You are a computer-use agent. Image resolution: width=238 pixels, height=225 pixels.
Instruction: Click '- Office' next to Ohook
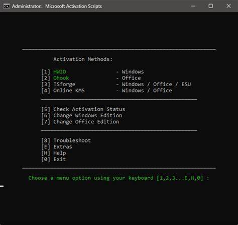pyautogui.click(x=129, y=78)
